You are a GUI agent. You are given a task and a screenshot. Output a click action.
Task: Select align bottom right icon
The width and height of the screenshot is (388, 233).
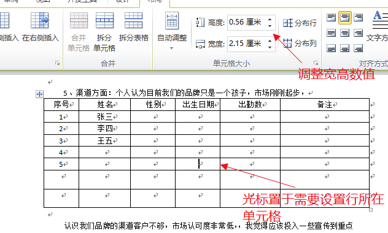pos(359,48)
